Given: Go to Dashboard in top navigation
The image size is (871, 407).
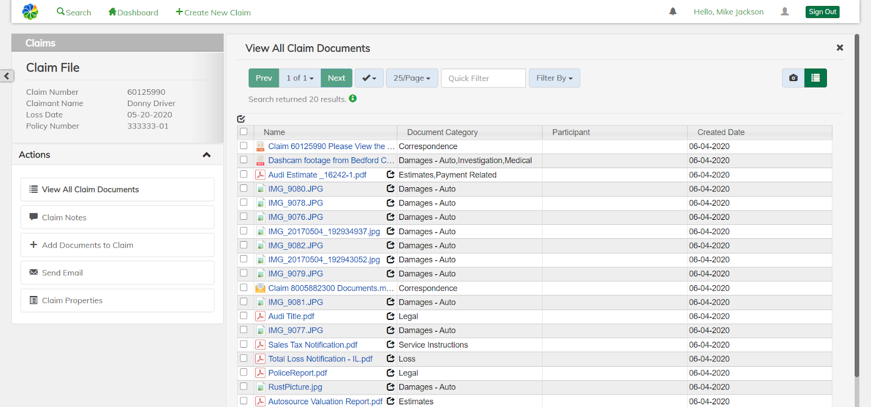Looking at the screenshot, I should [x=133, y=12].
